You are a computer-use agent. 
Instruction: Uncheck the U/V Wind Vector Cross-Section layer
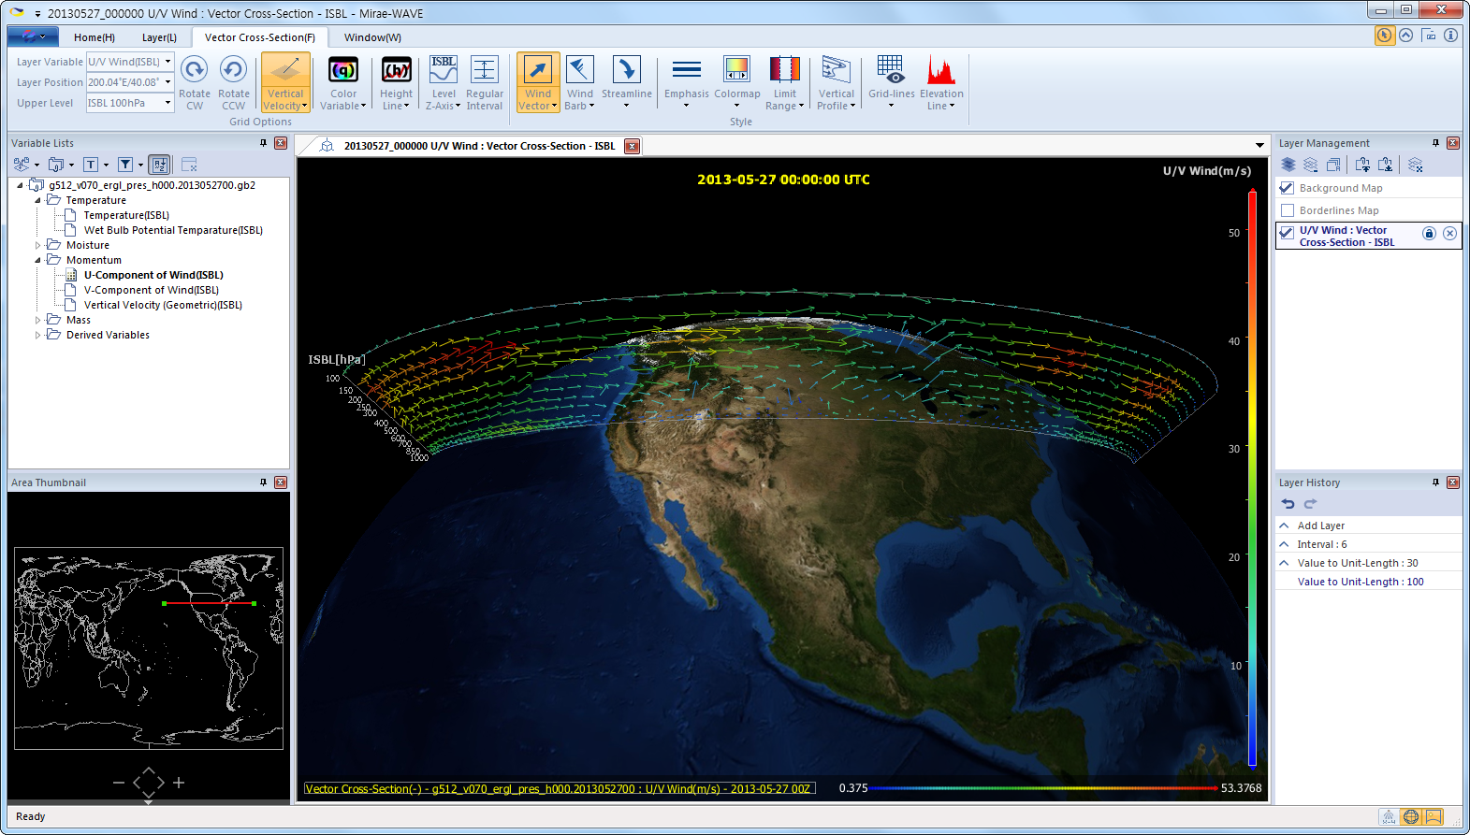click(x=1287, y=232)
